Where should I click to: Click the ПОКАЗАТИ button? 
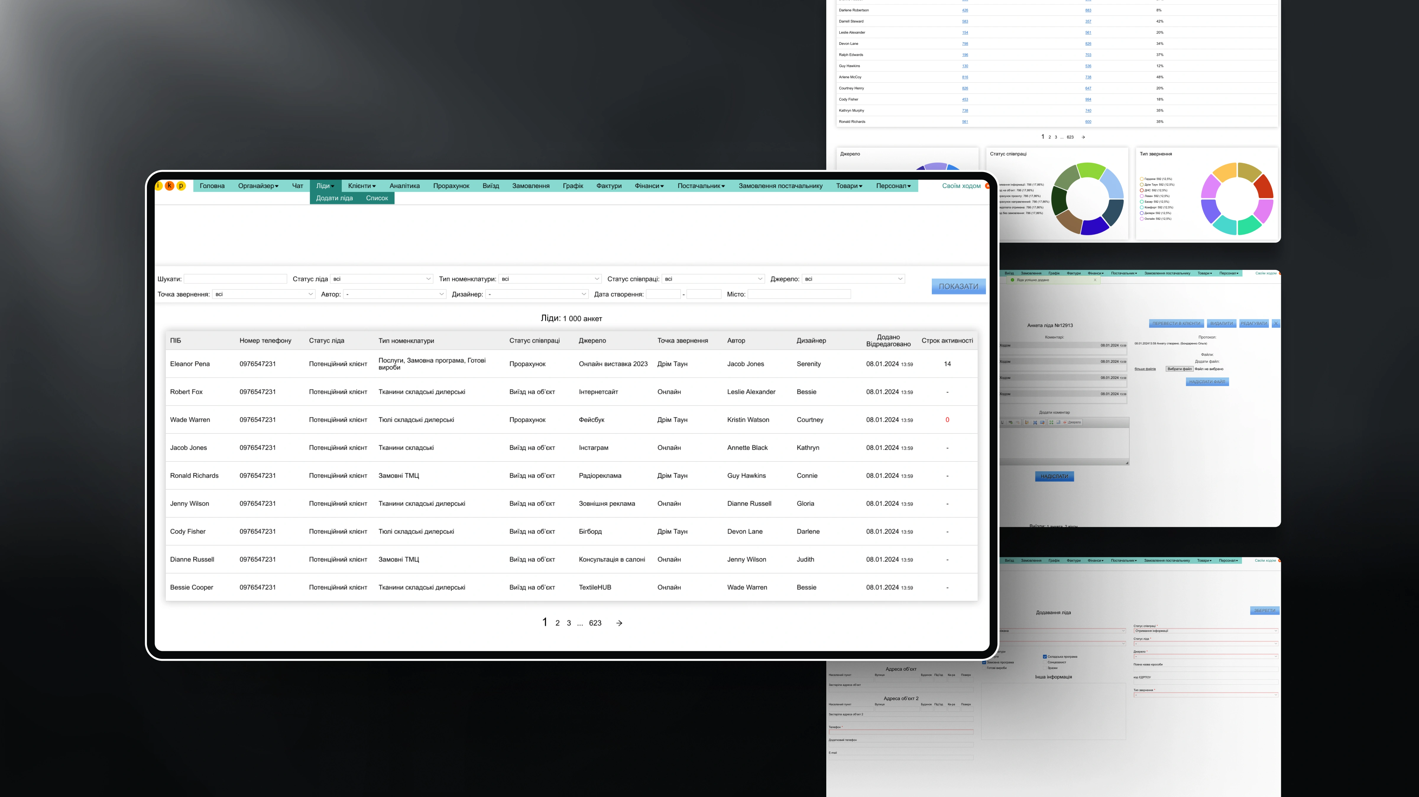point(958,286)
